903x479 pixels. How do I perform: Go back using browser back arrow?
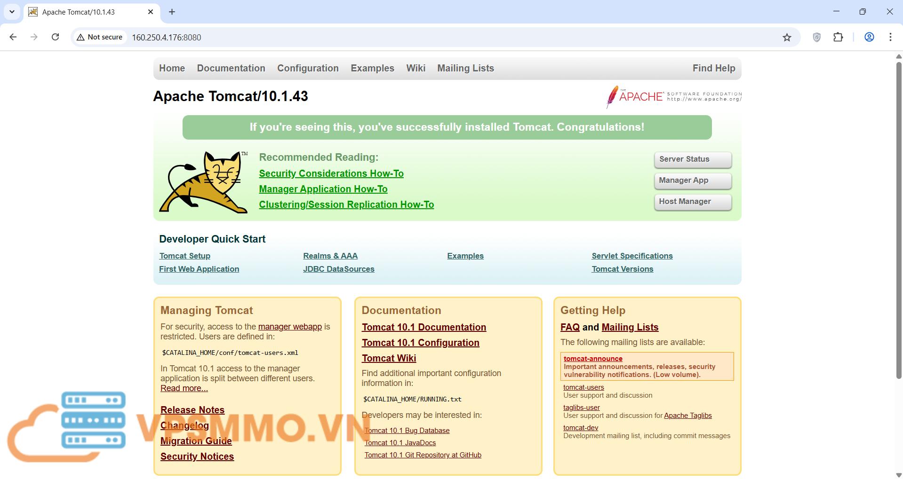13,37
